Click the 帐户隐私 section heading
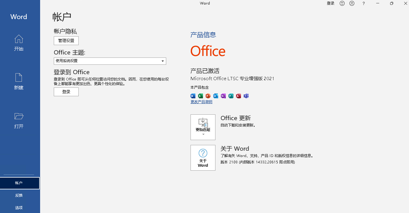Viewport: 409px width, 213px height. 65,31
